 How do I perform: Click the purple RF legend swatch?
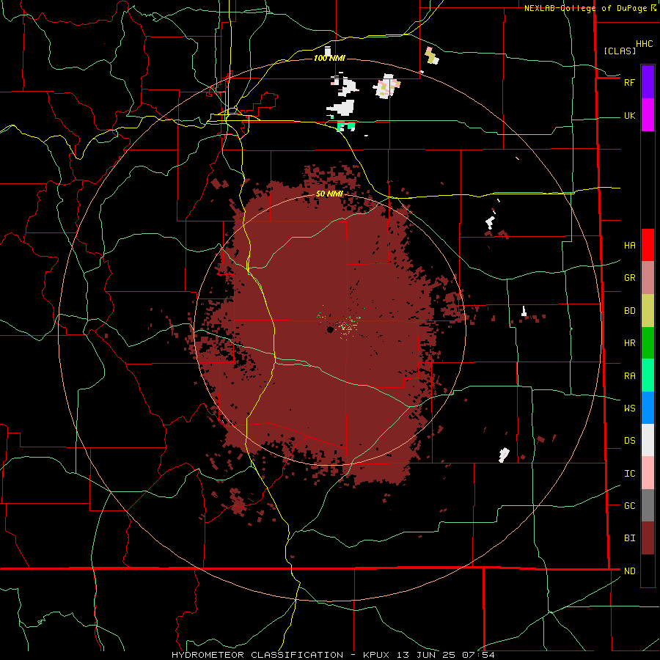point(648,82)
